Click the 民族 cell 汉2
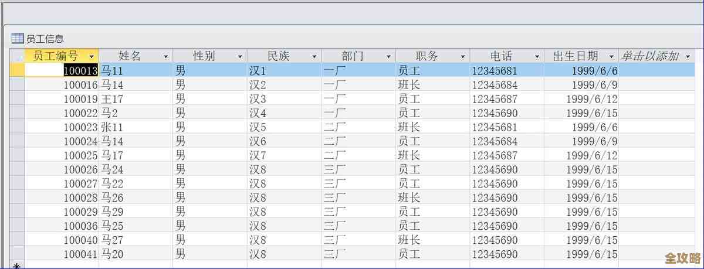Viewport: 704px width, 269px height. (284, 84)
